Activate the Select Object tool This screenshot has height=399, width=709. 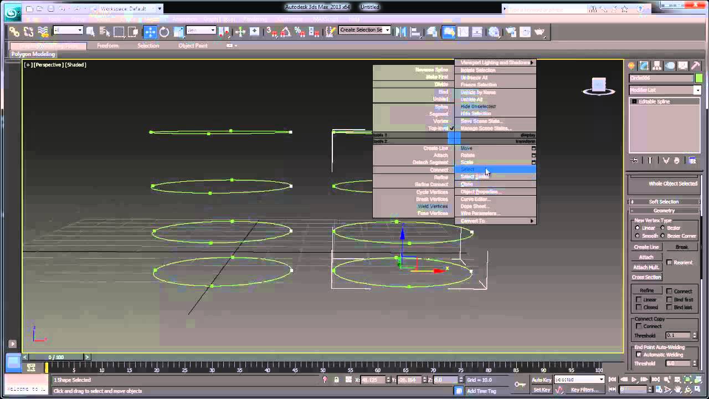click(x=91, y=32)
